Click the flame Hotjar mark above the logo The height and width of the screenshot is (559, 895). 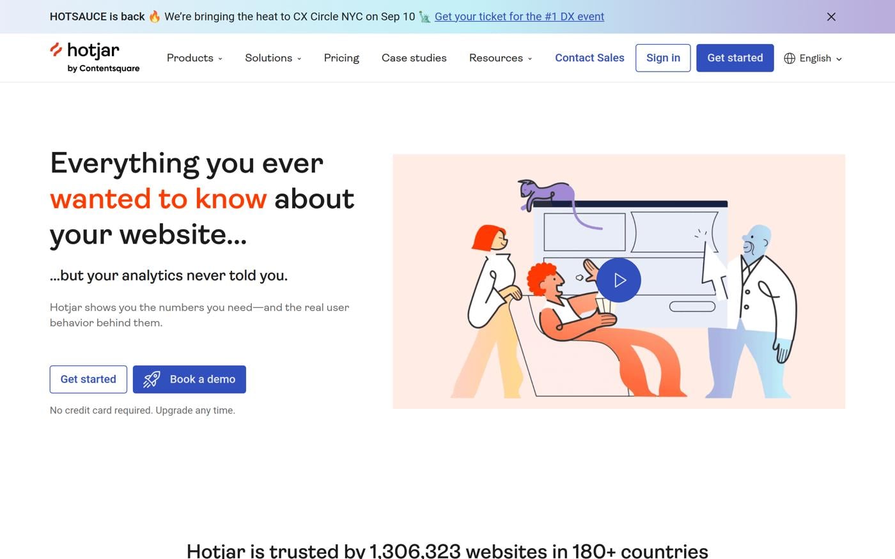point(56,49)
